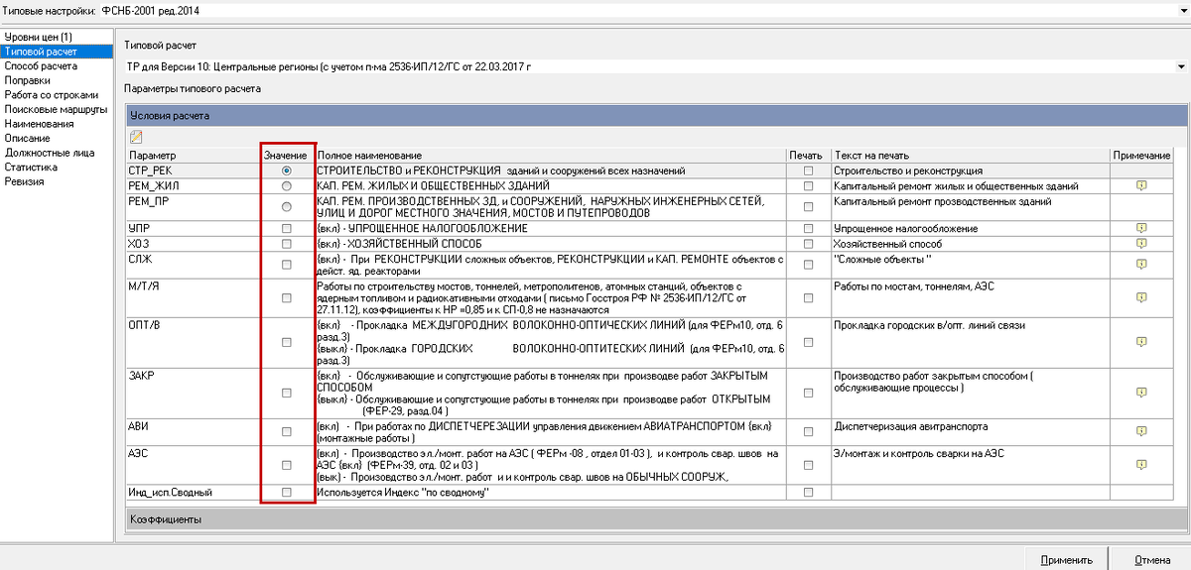This screenshot has height=570, width=1191.
Task: Tick Печать checkbox for Диспетчеризация авитранспорта
Action: pos(808,431)
